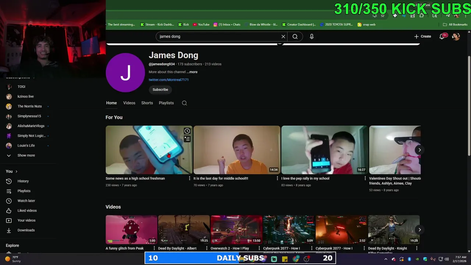This screenshot has height=265, width=471.
Task: Add first For You video to queue
Action: pos(187,139)
